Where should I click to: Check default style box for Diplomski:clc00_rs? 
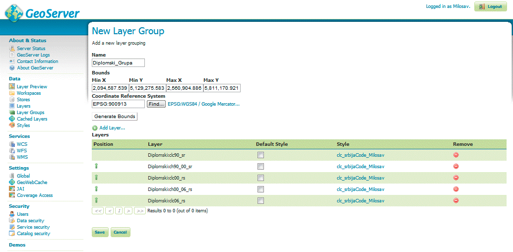260,178
